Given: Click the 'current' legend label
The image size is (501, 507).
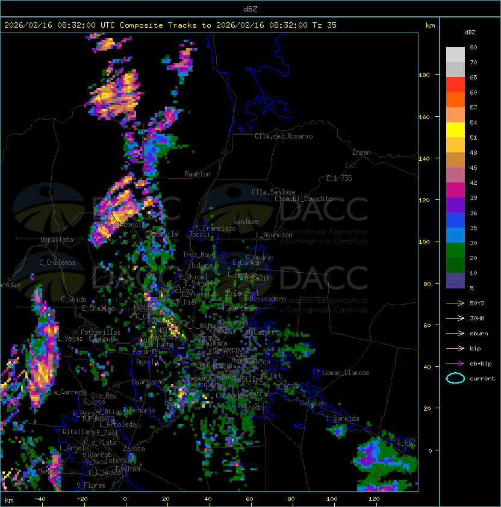Looking at the screenshot, I should pyautogui.click(x=482, y=378).
